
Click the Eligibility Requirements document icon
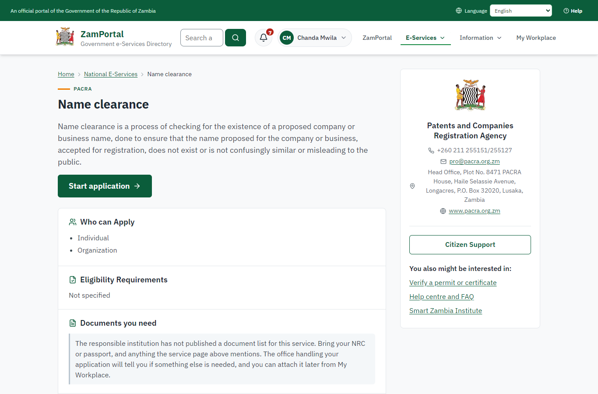[x=73, y=280]
